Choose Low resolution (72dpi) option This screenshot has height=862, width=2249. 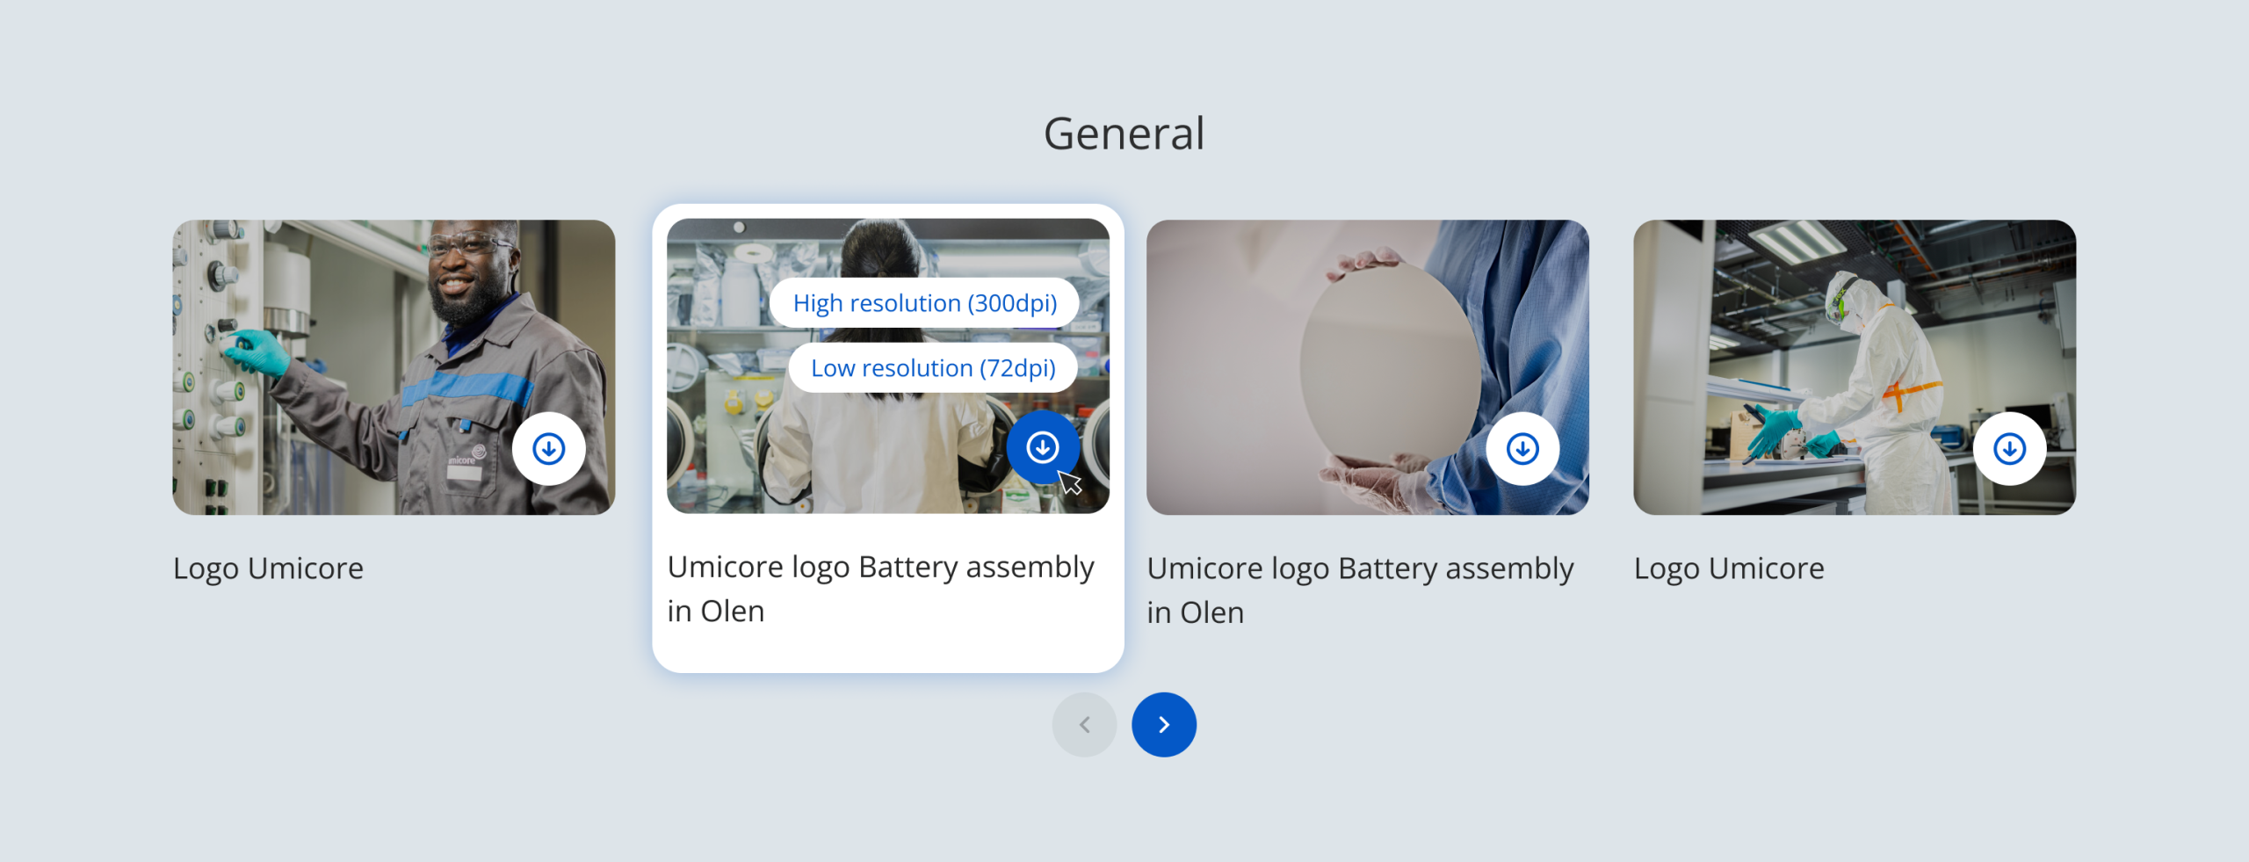pos(933,368)
